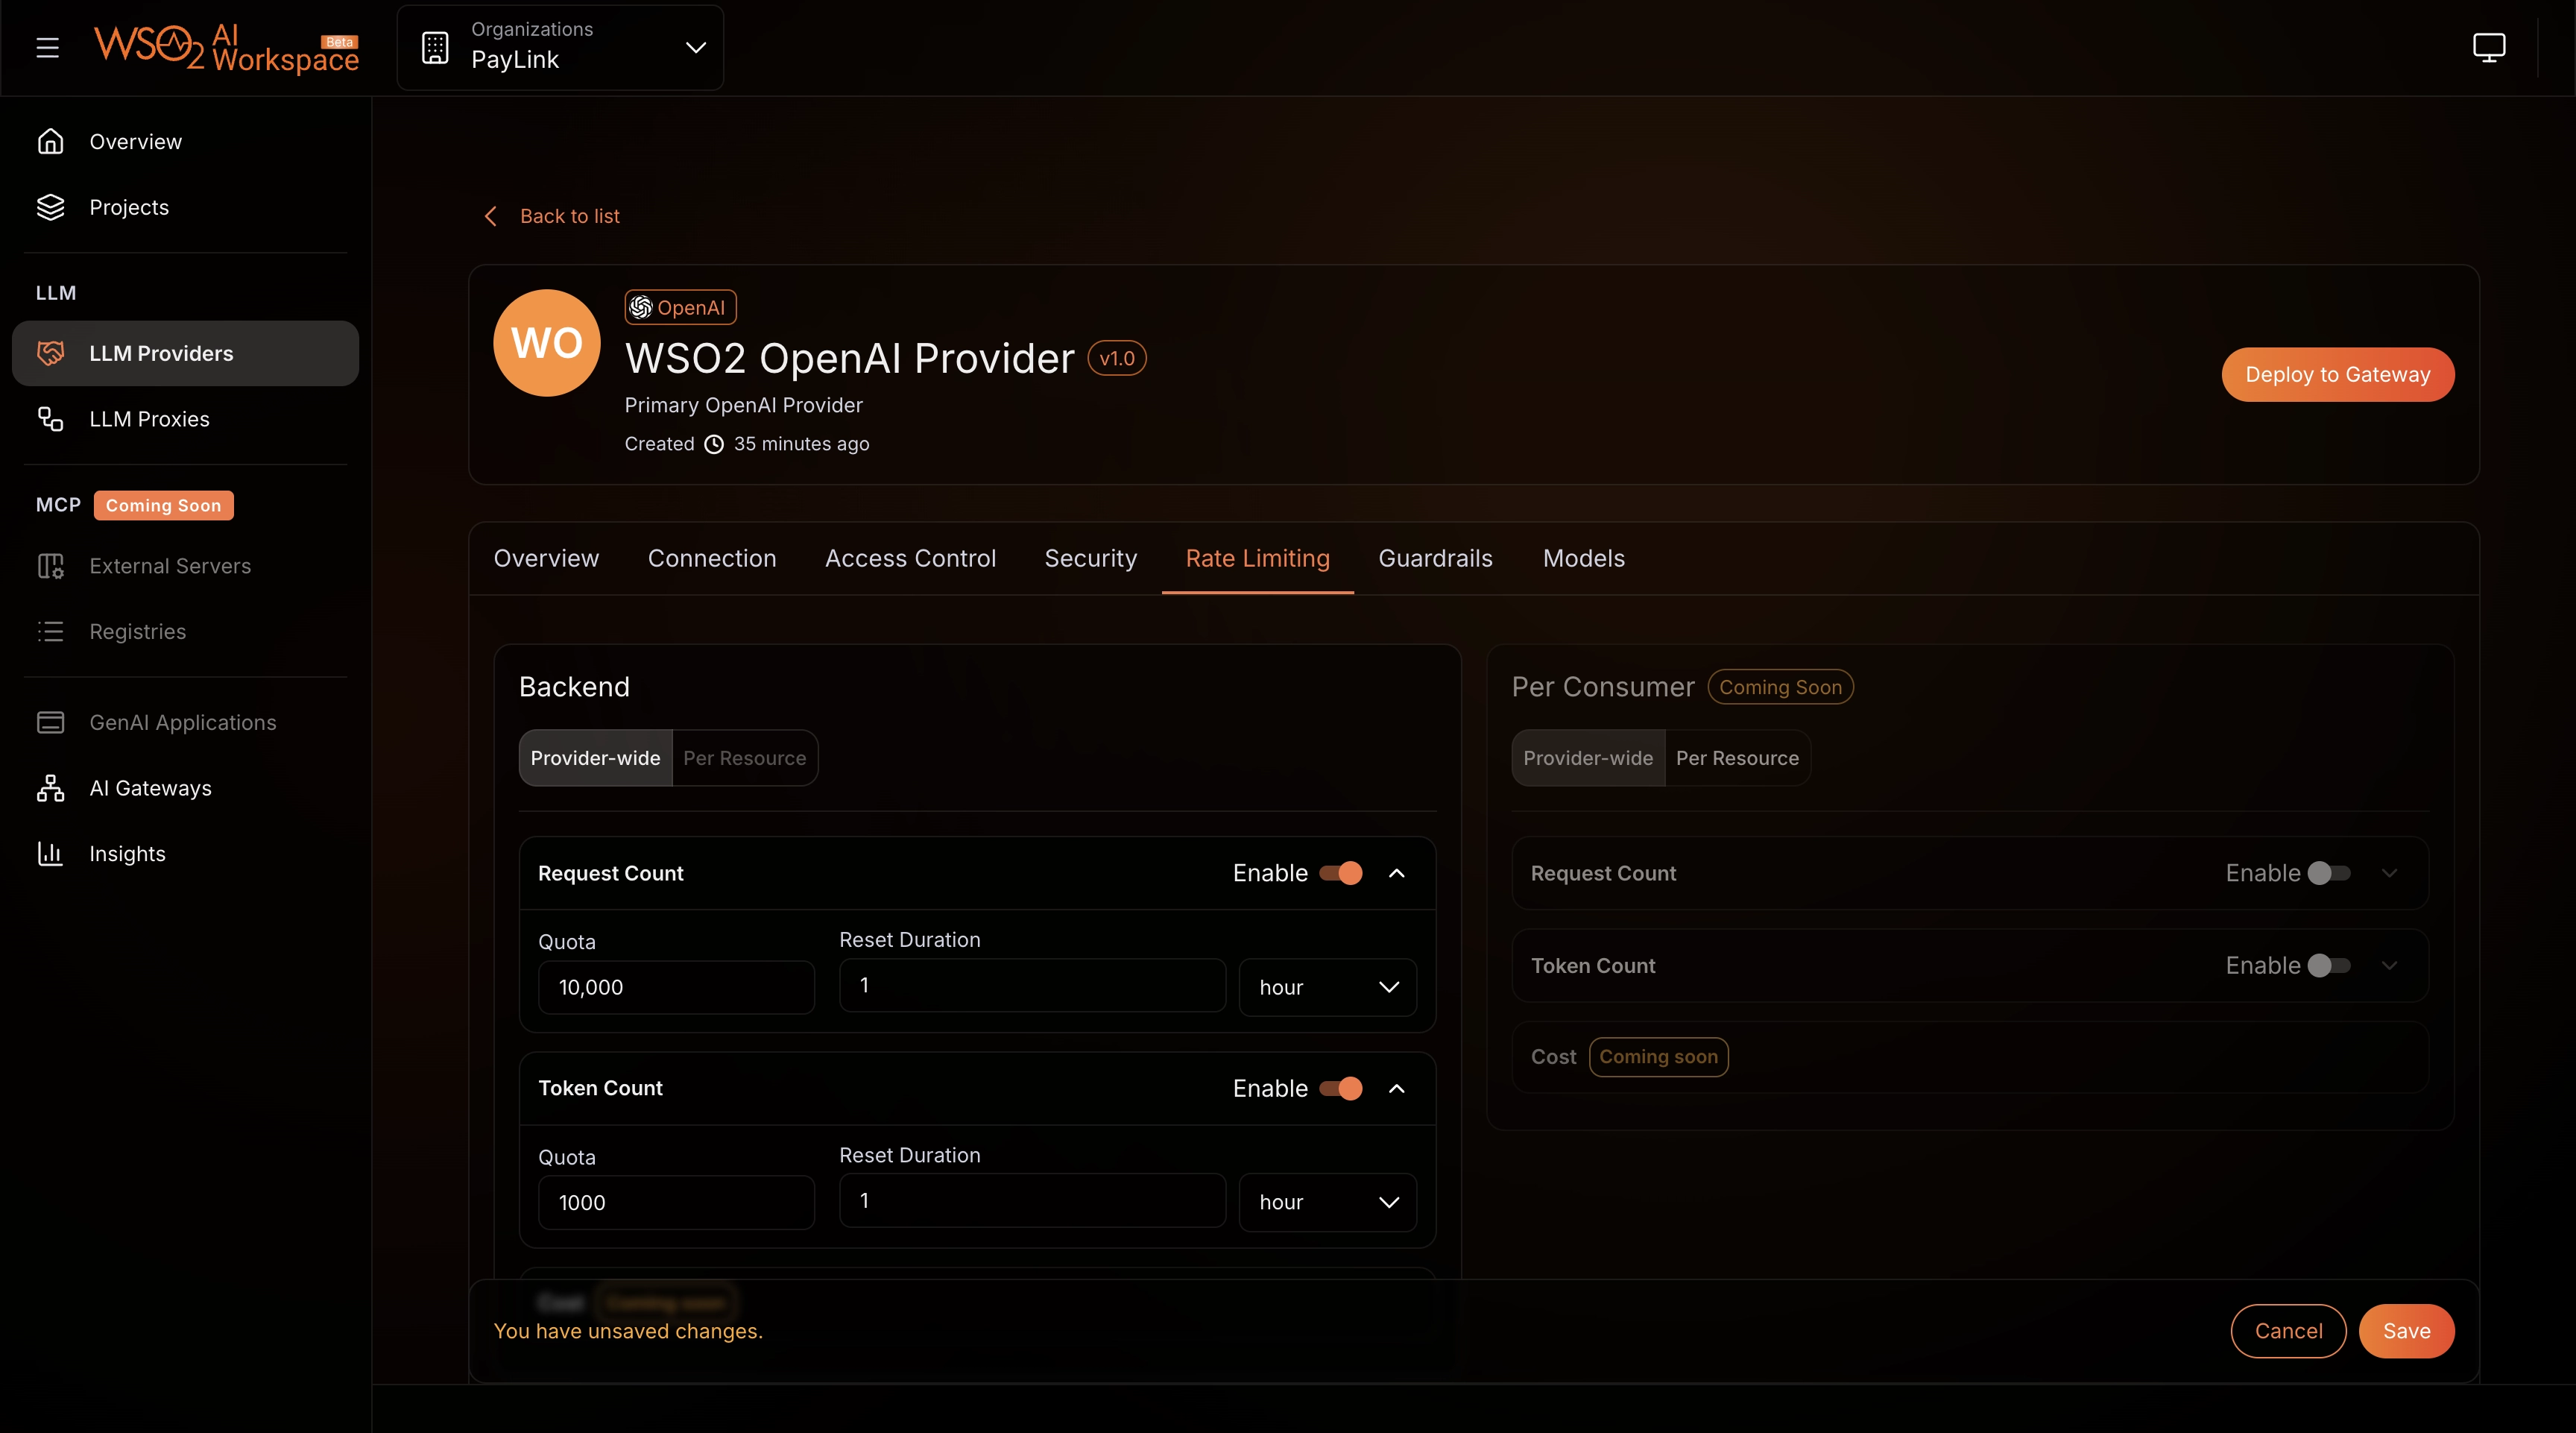2576x1433 pixels.
Task: Click the hamburger menu icon
Action: tap(47, 47)
